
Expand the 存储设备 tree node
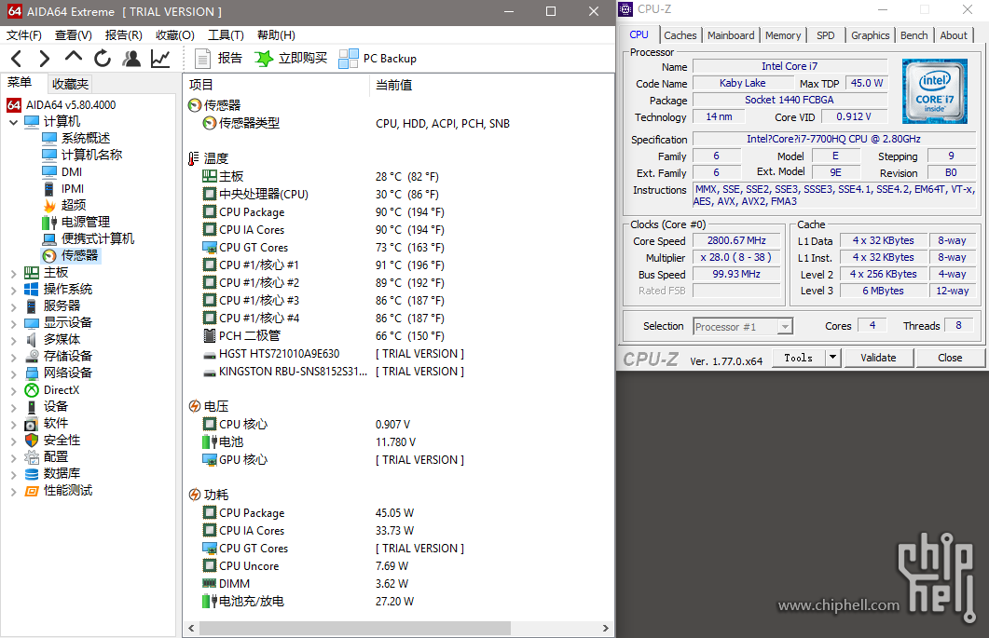coord(13,357)
